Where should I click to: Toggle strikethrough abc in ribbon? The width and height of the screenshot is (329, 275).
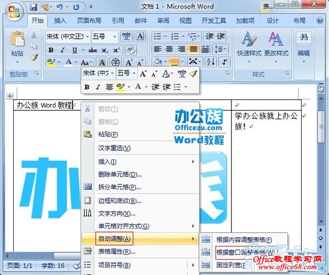click(92, 50)
